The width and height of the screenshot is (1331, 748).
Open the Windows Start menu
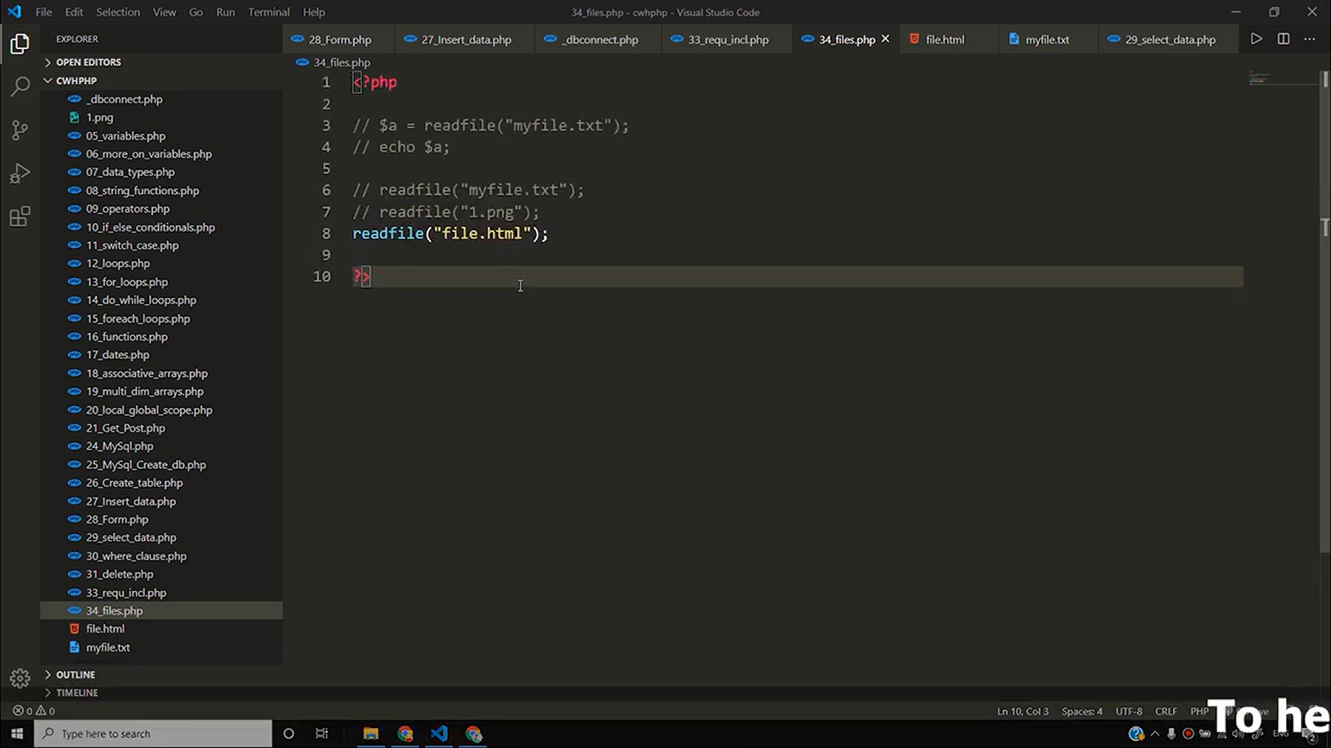17,733
